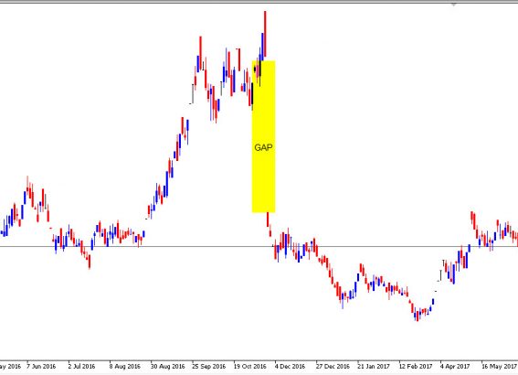
Task: Select the 25 Sep 2016 date label
Action: (x=209, y=367)
